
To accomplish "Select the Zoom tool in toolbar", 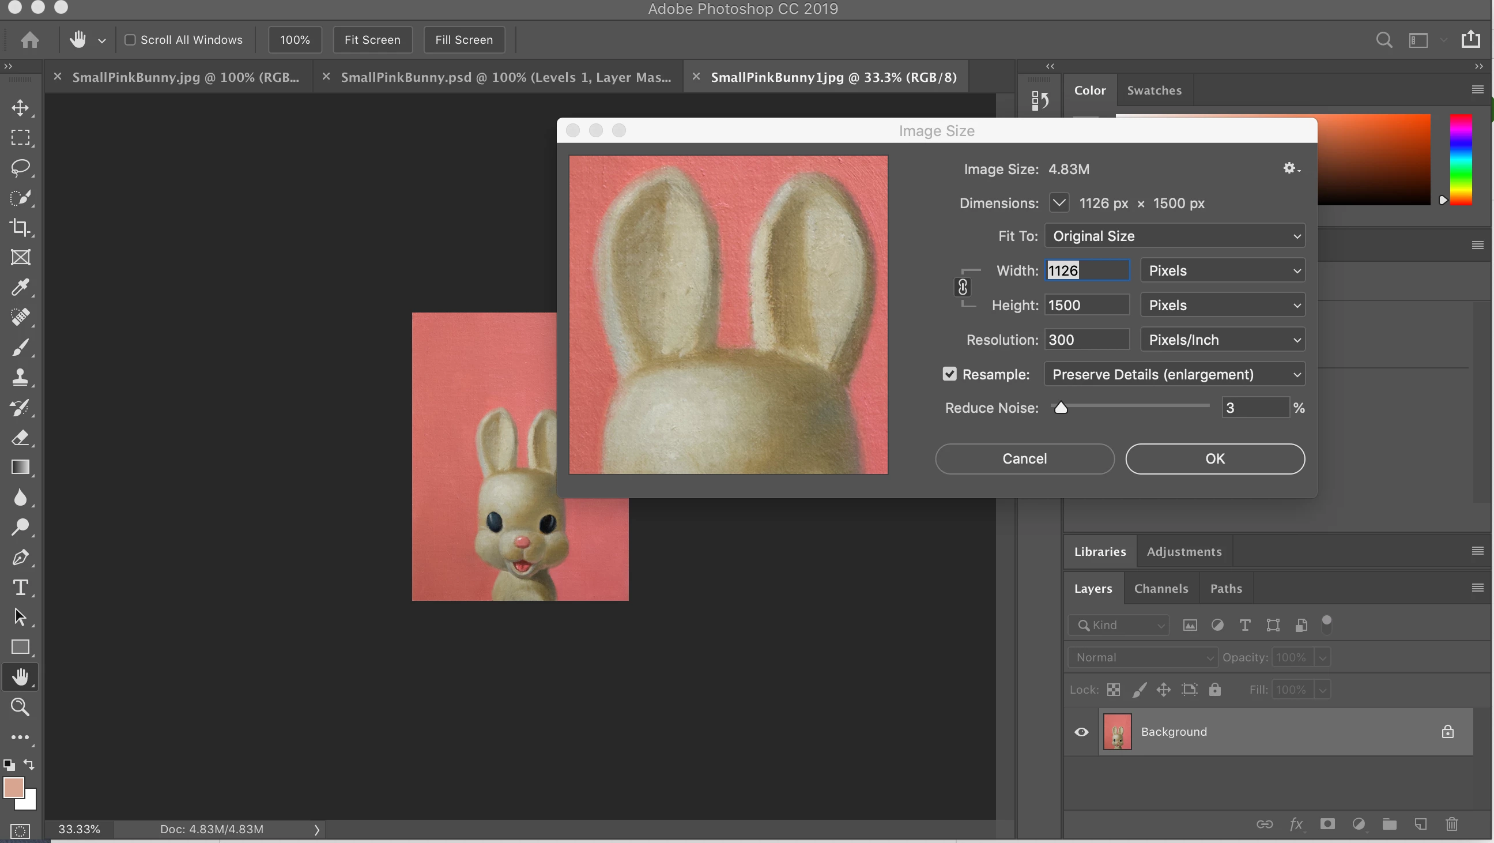I will [x=21, y=707].
